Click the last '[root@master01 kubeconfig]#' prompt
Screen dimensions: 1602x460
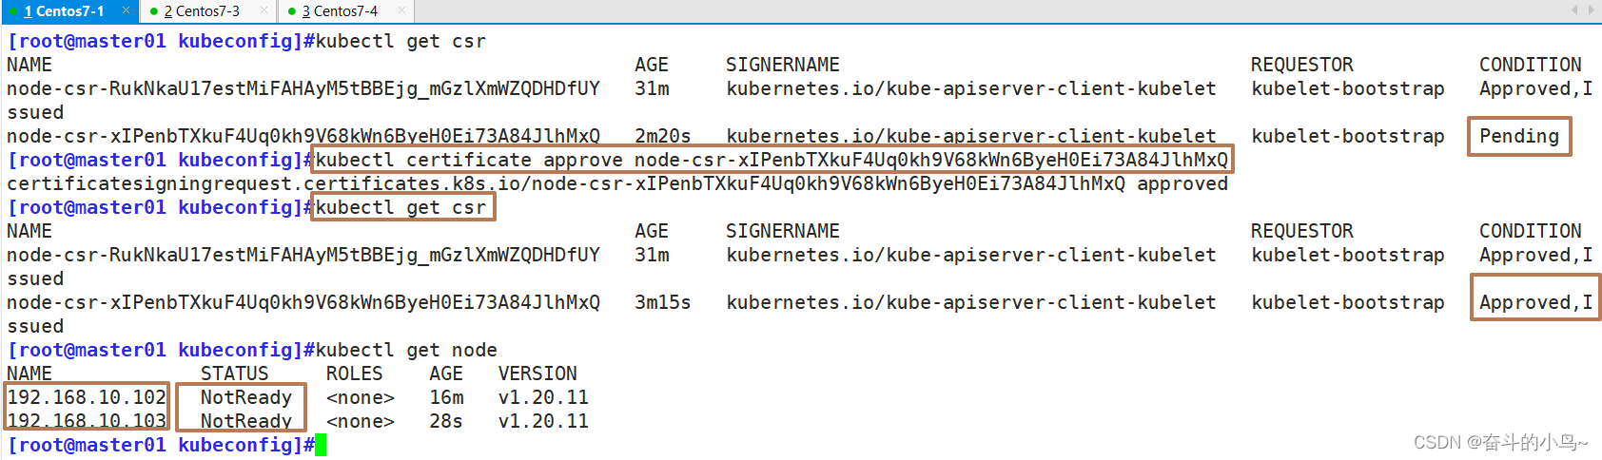click(161, 445)
